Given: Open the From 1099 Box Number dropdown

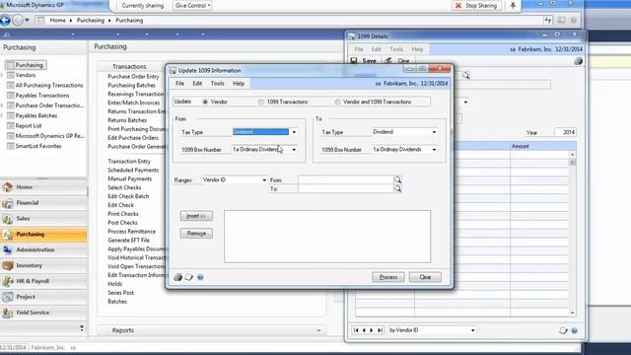Looking at the screenshot, I should (x=294, y=150).
